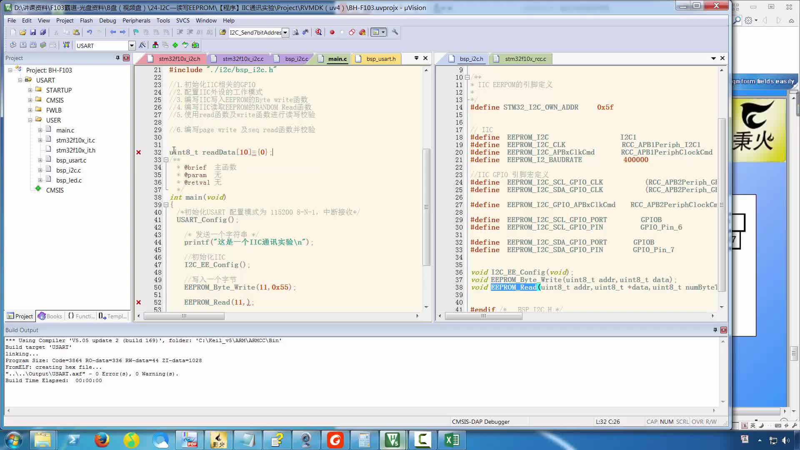Open the Pack Installer
The height and width of the screenshot is (450, 800).
pos(195,45)
